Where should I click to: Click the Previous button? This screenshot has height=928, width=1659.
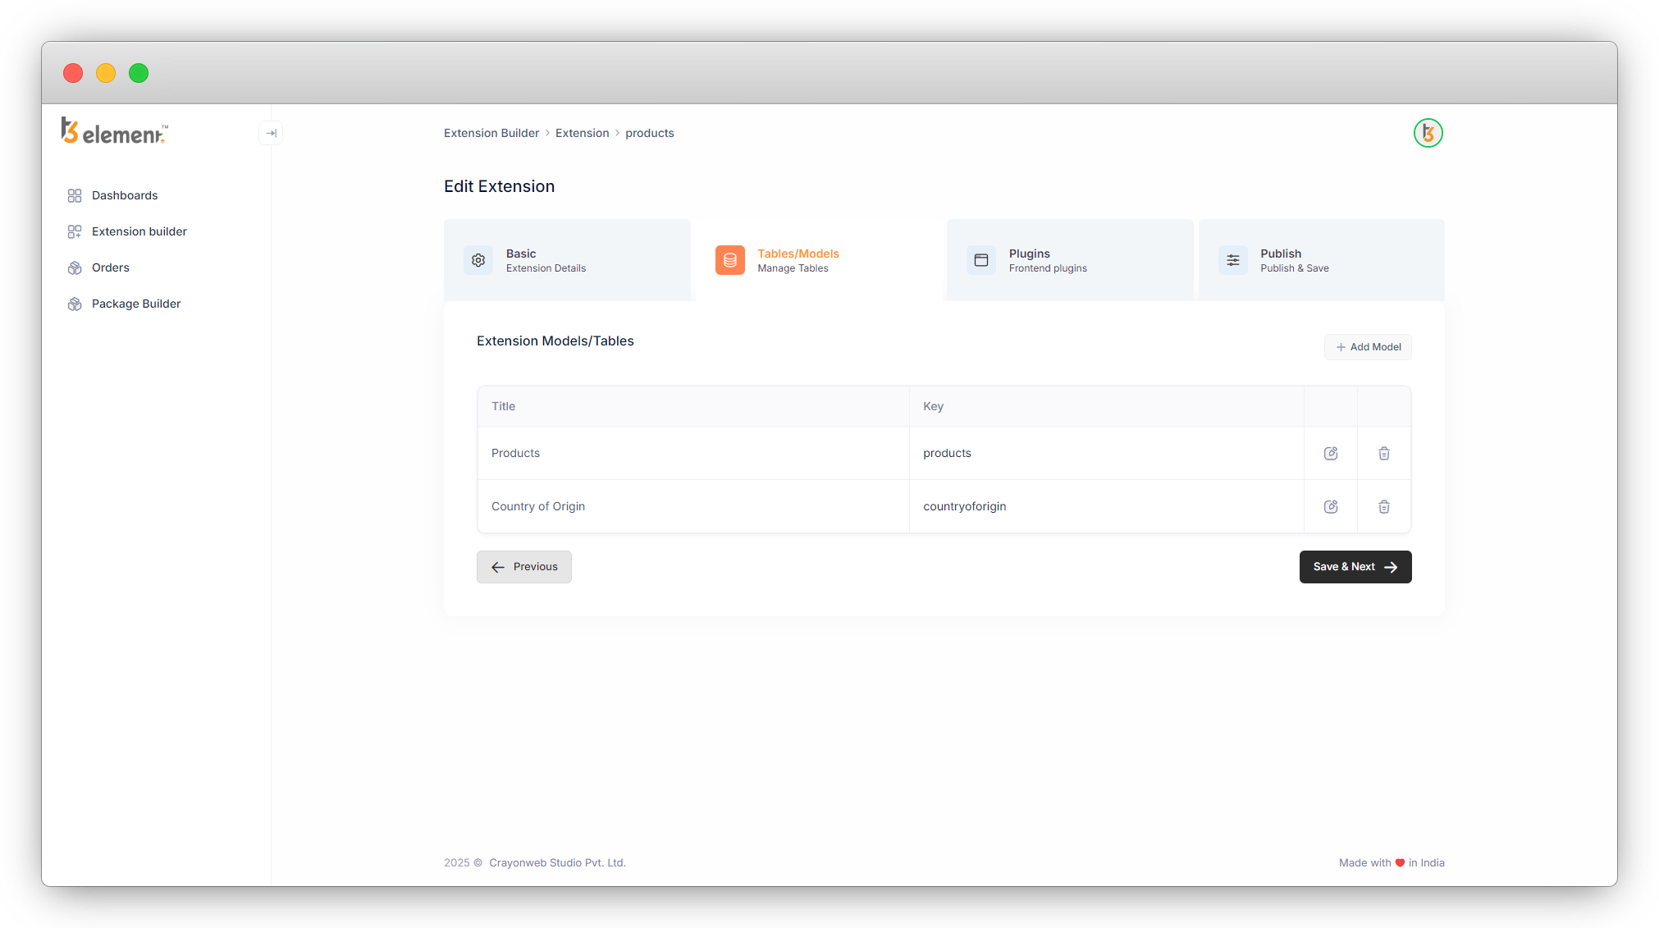(x=523, y=567)
